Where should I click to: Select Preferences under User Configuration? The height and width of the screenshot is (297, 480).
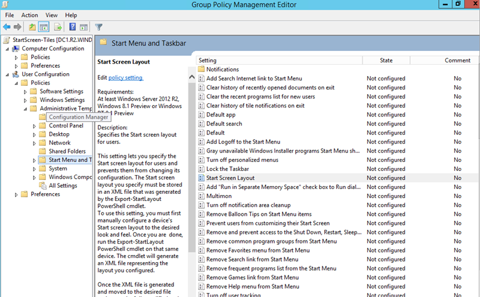[46, 194]
